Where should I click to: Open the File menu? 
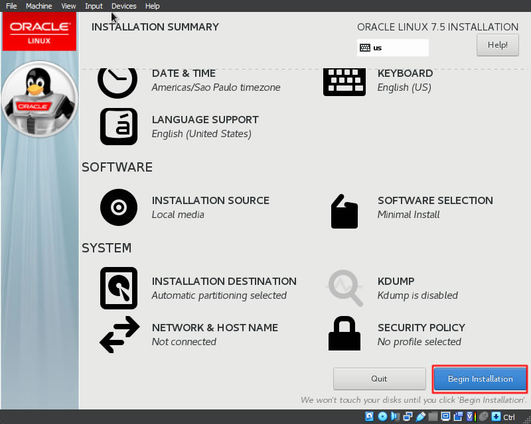pyautogui.click(x=11, y=6)
